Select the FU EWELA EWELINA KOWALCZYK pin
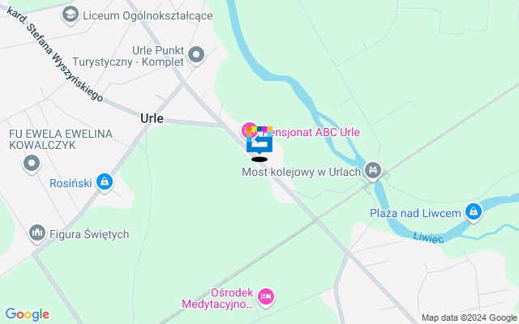Viewport: 519px width, 324px height. click(32, 164)
